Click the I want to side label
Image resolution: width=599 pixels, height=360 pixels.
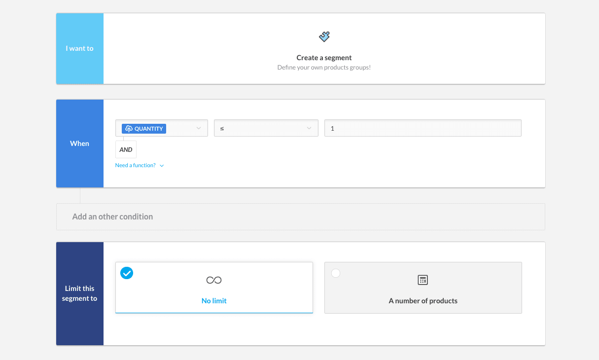point(80,48)
